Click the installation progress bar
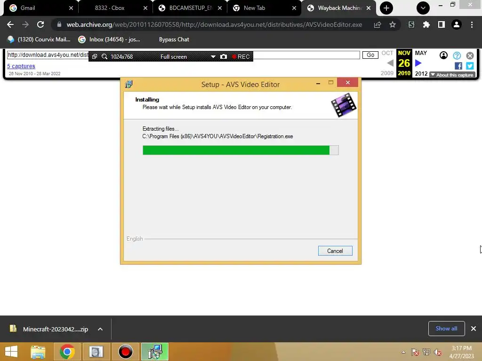 (241, 150)
